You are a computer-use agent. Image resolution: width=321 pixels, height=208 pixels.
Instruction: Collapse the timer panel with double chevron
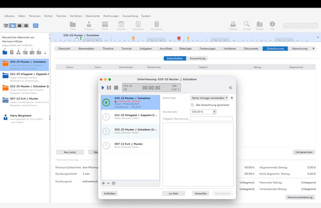[x=231, y=88]
